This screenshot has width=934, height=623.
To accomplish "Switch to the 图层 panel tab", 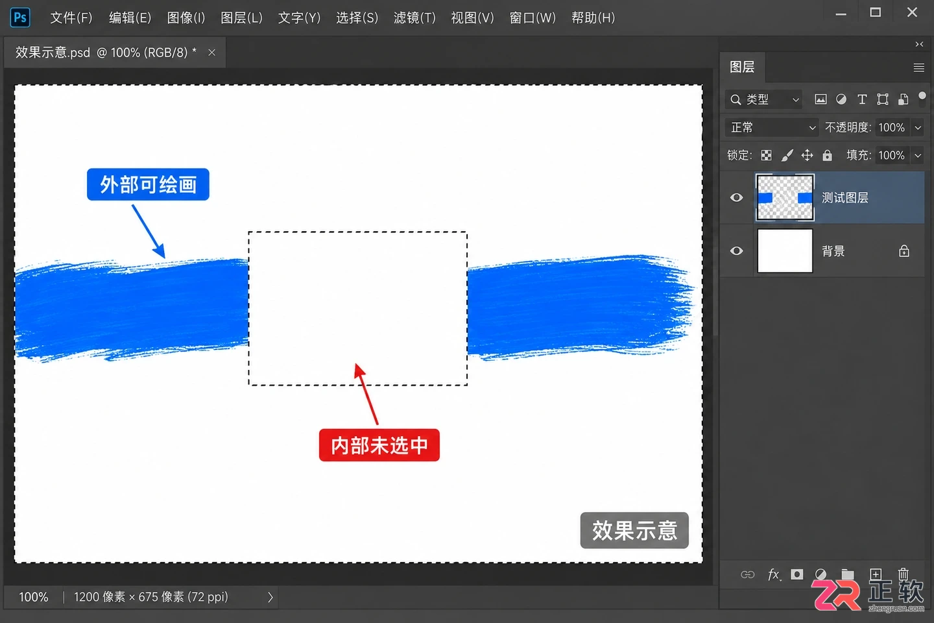I will (742, 67).
